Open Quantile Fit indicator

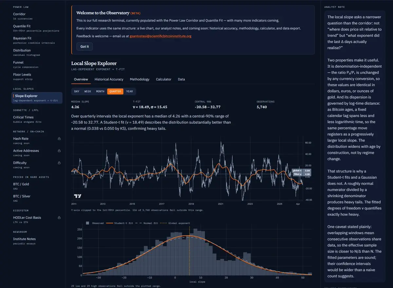[37, 28]
